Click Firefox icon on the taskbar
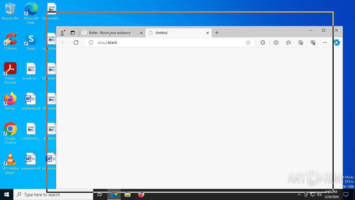Image resolution: width=355 pixels, height=200 pixels. tap(141, 194)
